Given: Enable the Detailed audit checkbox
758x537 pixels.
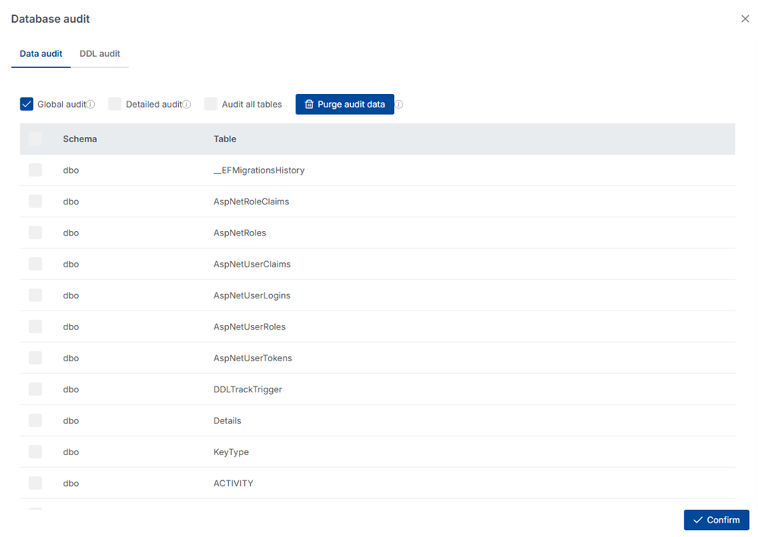Looking at the screenshot, I should (x=114, y=104).
